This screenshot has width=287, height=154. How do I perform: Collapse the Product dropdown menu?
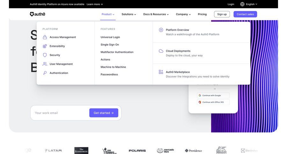[x=108, y=14]
